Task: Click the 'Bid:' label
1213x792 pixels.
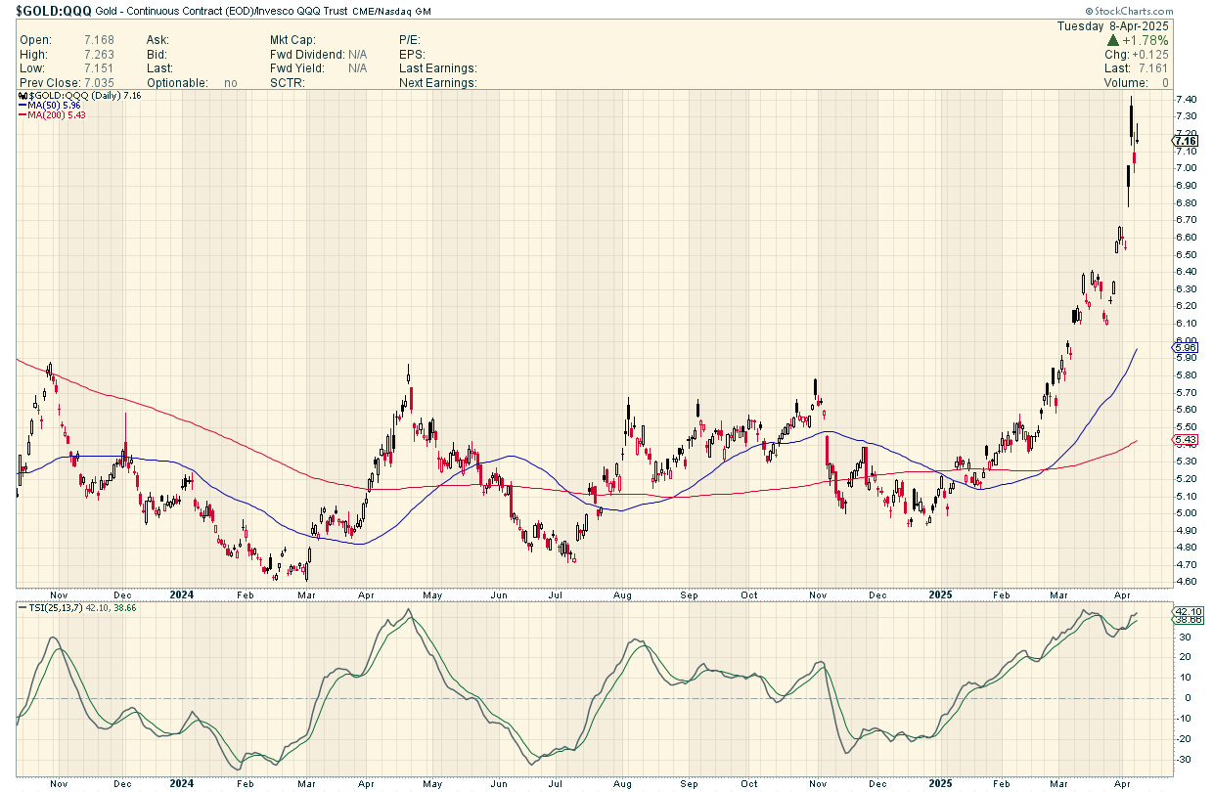Action: pyautogui.click(x=157, y=55)
